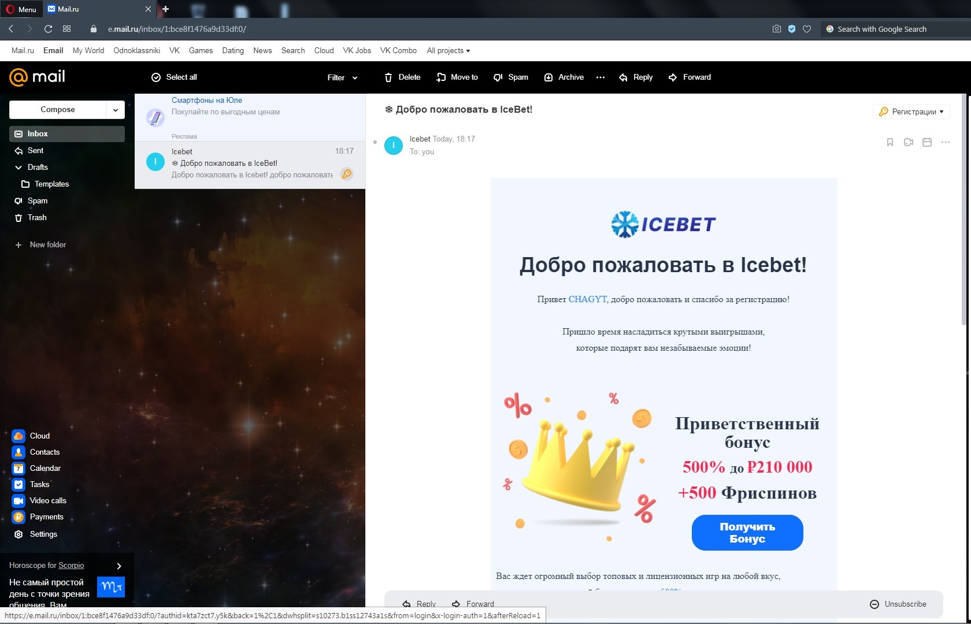Open the Filter dropdown
This screenshot has width=971, height=624.
point(343,77)
